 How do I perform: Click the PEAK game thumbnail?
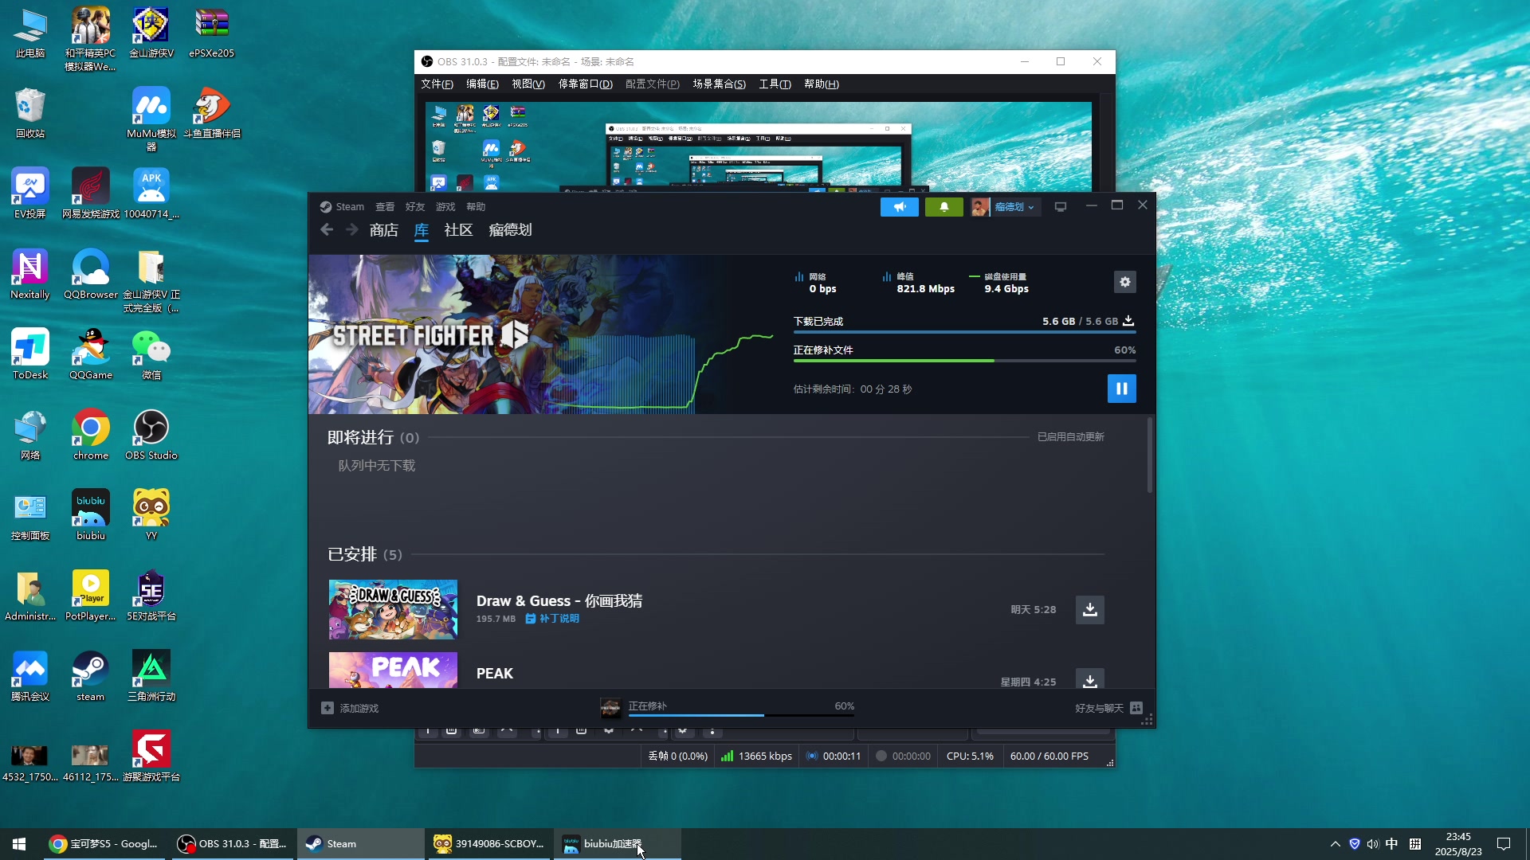pos(393,670)
